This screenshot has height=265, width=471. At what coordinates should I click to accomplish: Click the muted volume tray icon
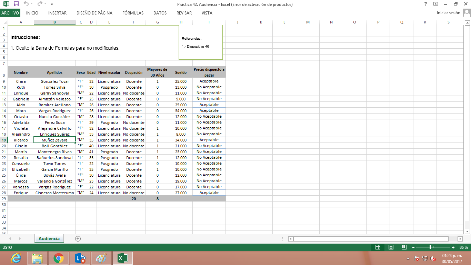pyautogui.click(x=433, y=258)
